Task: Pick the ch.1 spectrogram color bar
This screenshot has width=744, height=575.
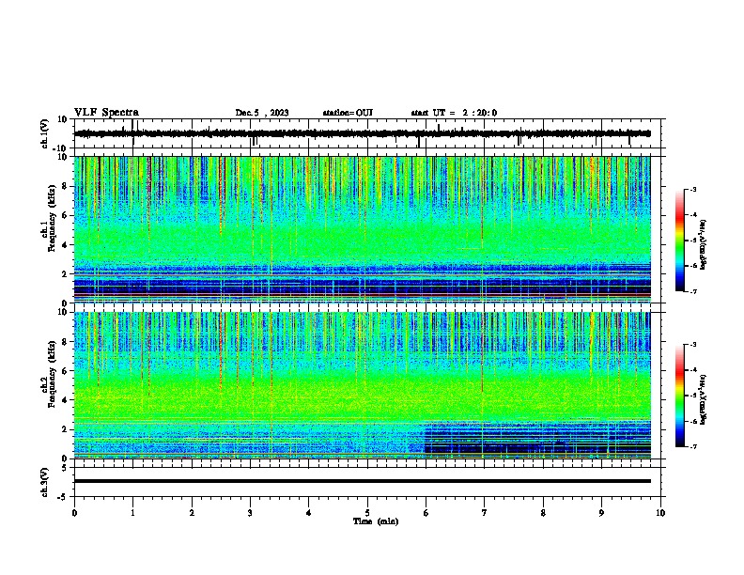Action: tap(679, 241)
